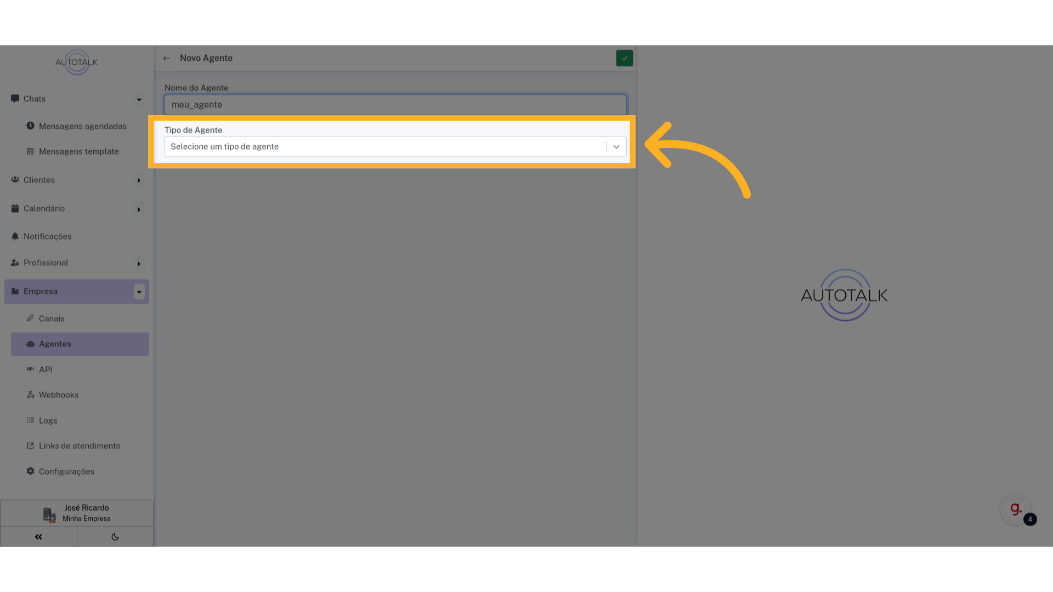Open the Agentes page

pyautogui.click(x=80, y=344)
